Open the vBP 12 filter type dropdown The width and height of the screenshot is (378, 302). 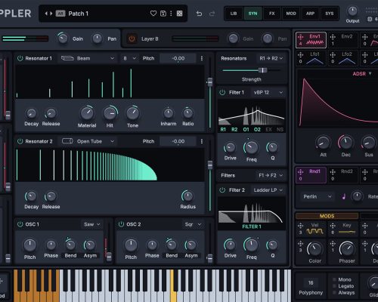[268, 92]
